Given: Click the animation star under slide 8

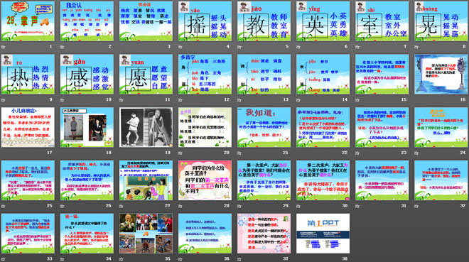Looking at the screenshot, I should (416, 47).
